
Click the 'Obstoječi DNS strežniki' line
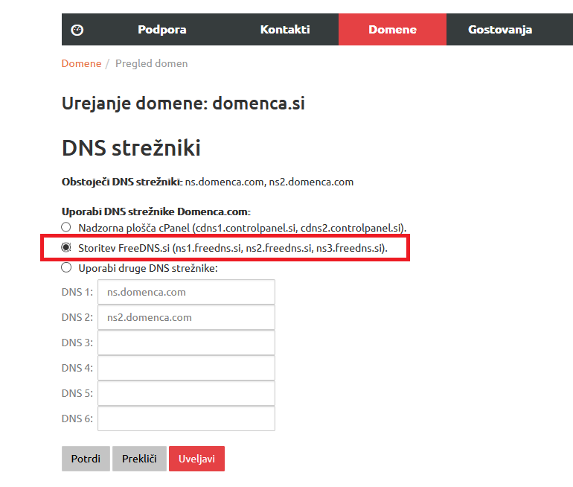coord(208,182)
